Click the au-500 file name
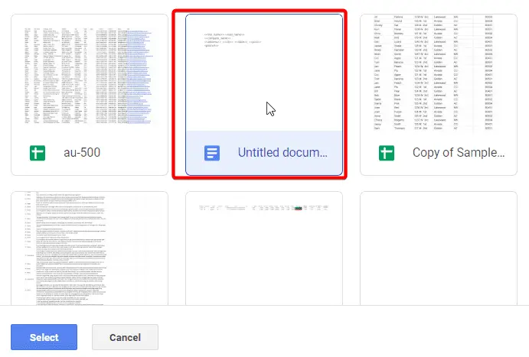 pyautogui.click(x=82, y=153)
